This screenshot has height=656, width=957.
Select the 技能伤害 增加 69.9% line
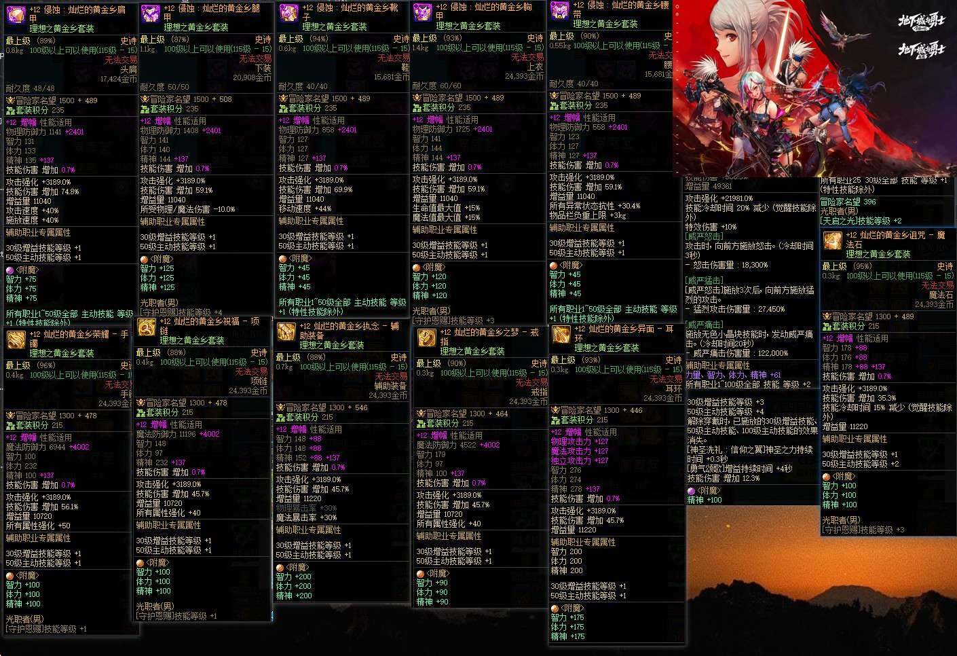[x=316, y=190]
